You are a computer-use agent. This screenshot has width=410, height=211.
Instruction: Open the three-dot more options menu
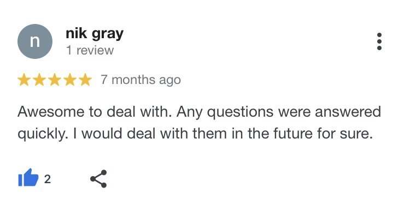[x=379, y=41]
